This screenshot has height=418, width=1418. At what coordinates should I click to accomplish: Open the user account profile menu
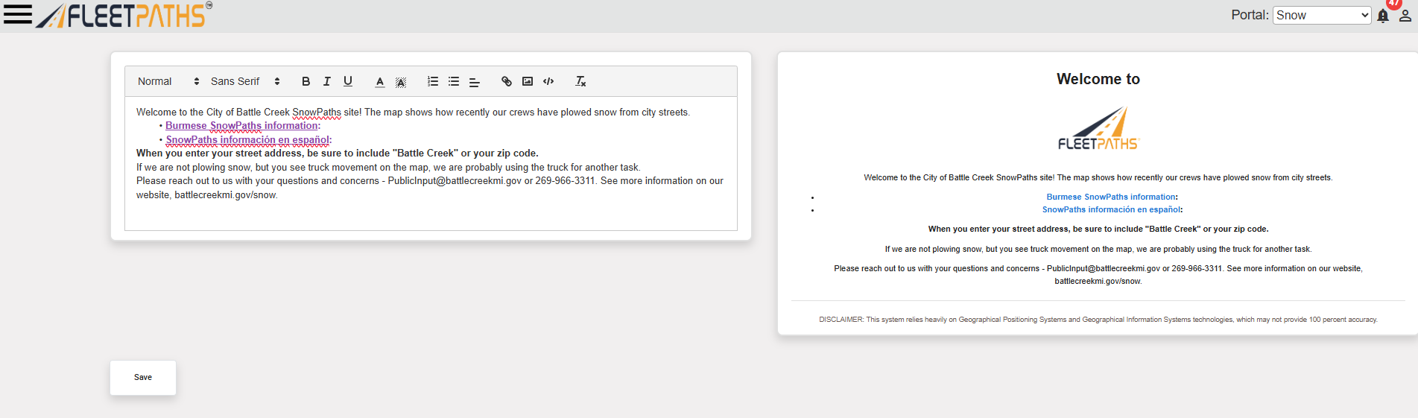coord(1405,16)
